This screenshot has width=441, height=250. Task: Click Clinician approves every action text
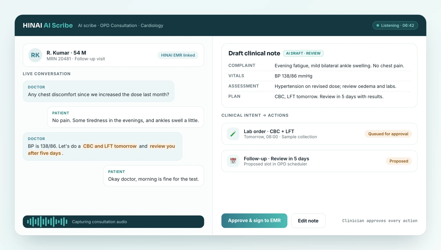(380, 221)
